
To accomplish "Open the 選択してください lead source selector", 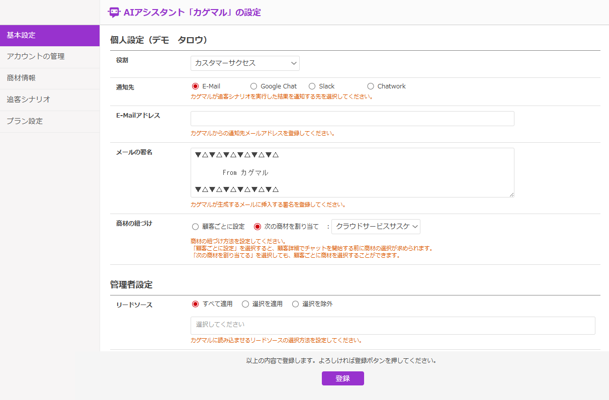I will 392,325.
